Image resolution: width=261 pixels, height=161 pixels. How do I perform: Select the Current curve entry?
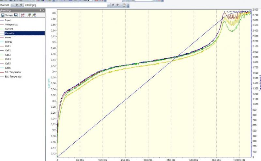pyautogui.click(x=9, y=29)
